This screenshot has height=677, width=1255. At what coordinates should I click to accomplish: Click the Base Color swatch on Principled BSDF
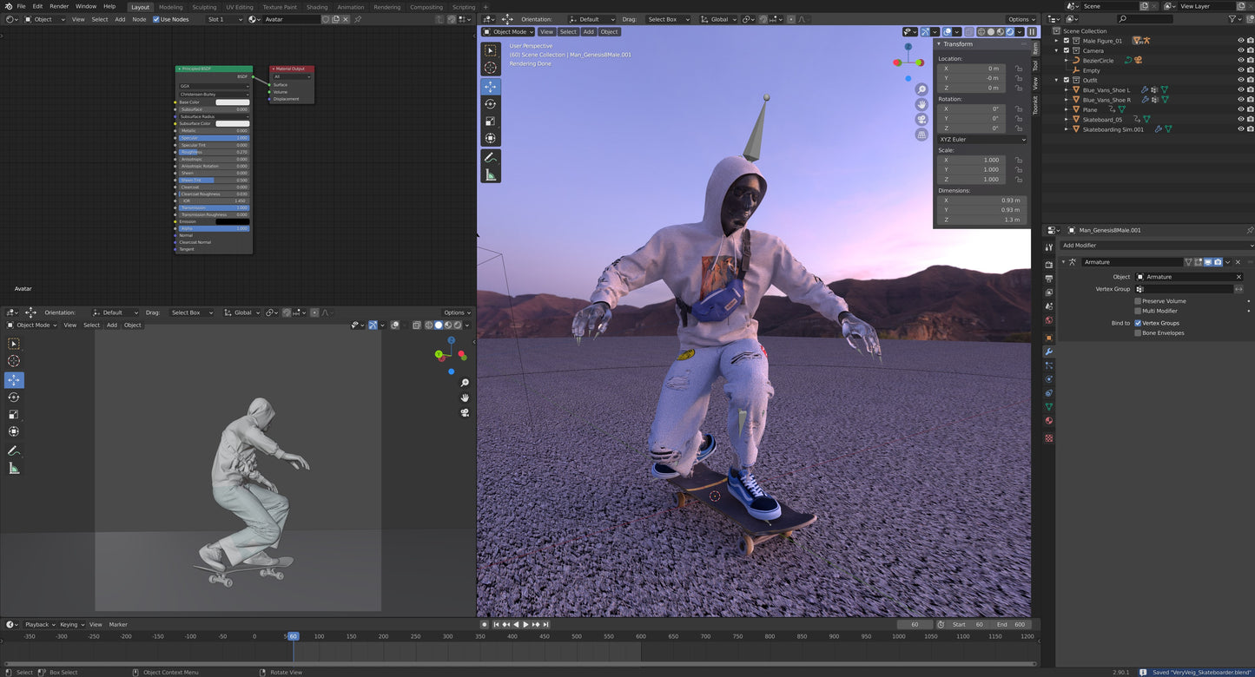click(x=232, y=102)
